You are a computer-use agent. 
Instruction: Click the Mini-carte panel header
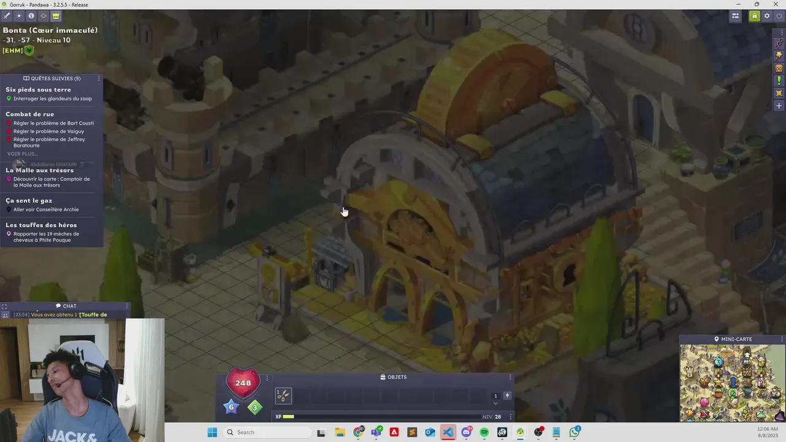(x=733, y=339)
